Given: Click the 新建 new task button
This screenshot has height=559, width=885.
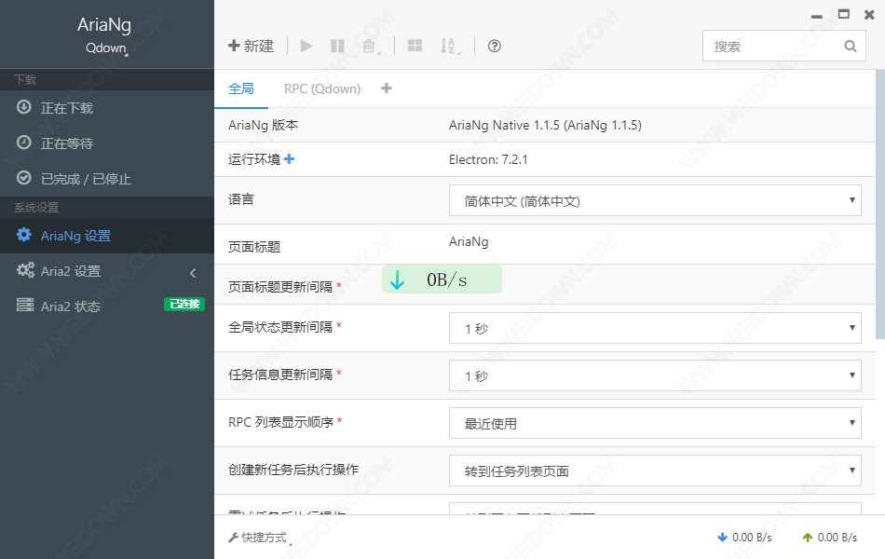Looking at the screenshot, I should [x=252, y=46].
